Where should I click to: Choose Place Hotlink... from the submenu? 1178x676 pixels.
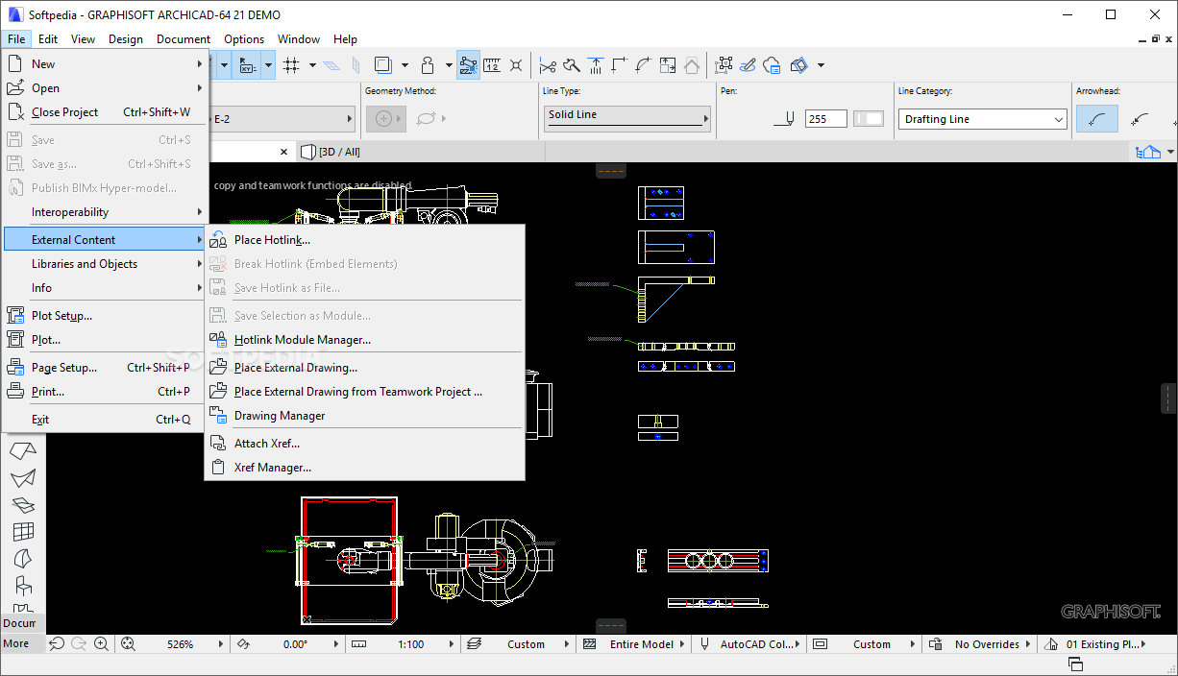click(x=365, y=240)
